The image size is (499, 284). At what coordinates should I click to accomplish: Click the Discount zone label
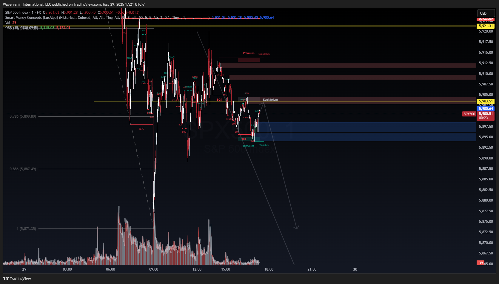click(248, 146)
